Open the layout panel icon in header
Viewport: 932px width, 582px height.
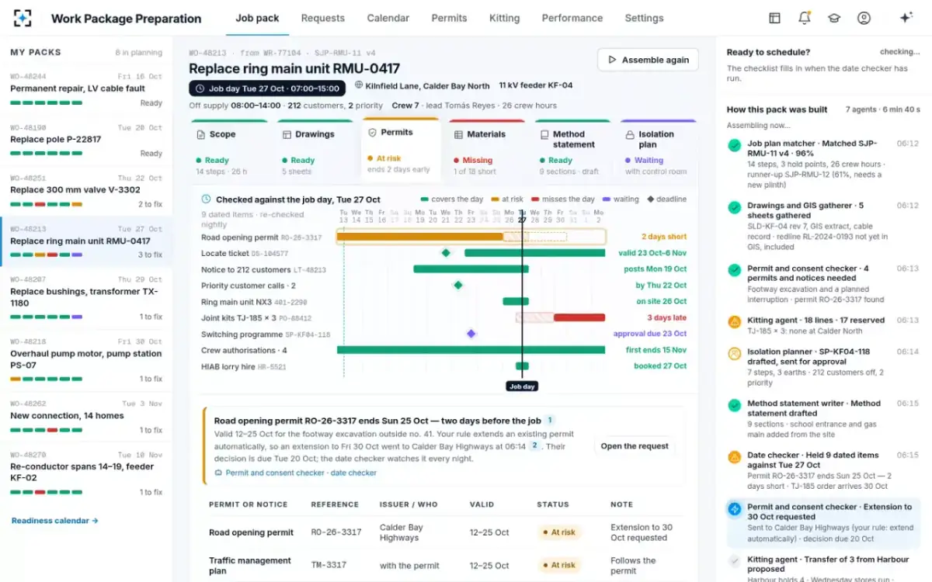pyautogui.click(x=774, y=18)
